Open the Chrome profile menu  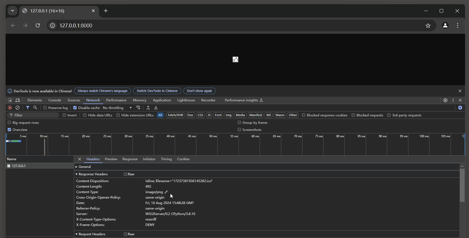[445, 25]
